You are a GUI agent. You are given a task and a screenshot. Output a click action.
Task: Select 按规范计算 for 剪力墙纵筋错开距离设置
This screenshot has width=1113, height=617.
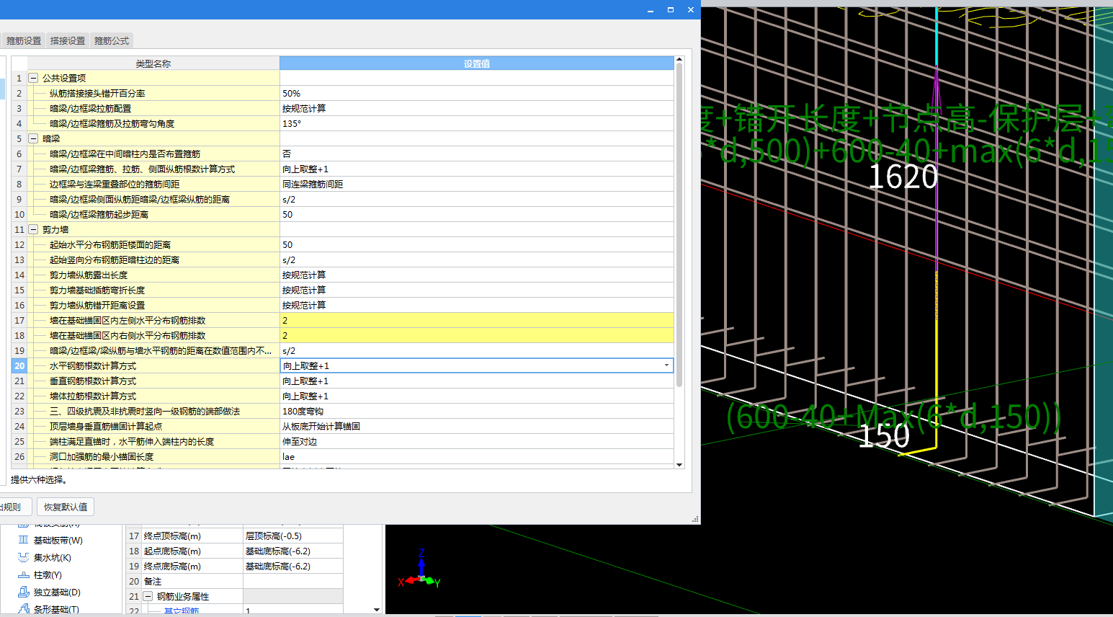[x=477, y=305]
